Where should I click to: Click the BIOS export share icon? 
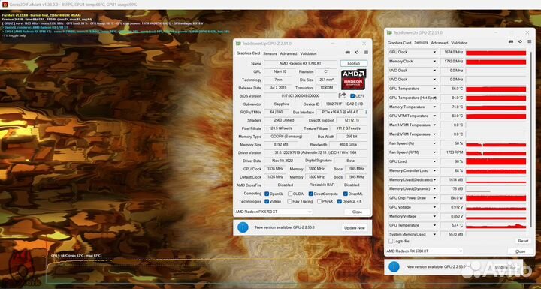(x=343, y=95)
